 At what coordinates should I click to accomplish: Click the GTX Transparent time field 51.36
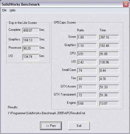click(x=109, y=95)
